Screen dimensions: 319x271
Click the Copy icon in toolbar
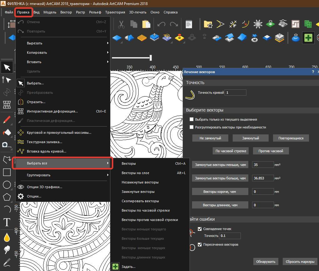coord(134,24)
